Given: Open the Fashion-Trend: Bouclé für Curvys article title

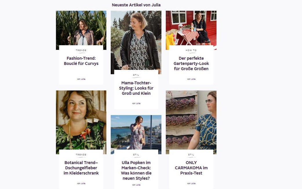Looking at the screenshot, I should click(81, 61).
